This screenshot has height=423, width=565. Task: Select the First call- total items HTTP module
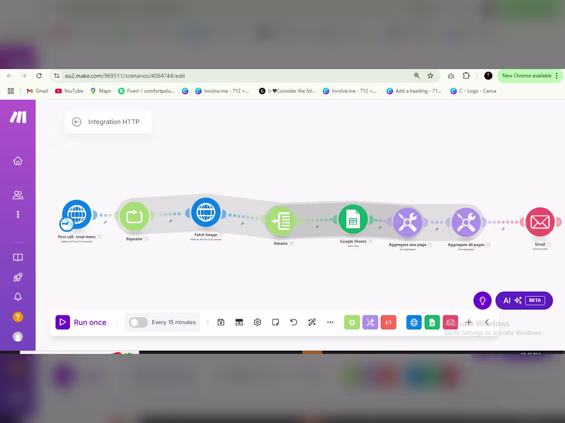[x=77, y=214]
